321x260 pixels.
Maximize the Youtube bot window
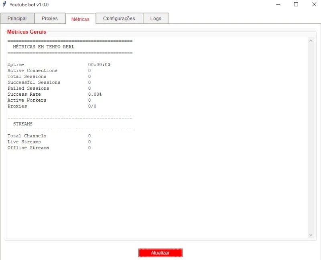click(296, 4)
